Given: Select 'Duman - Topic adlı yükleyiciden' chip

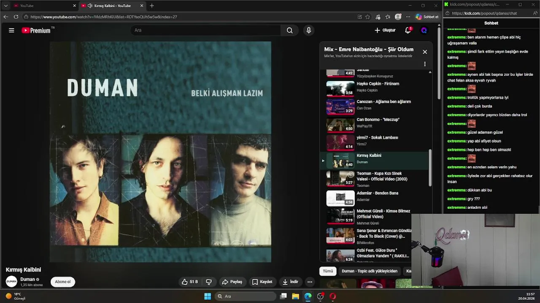Looking at the screenshot, I should point(370,271).
